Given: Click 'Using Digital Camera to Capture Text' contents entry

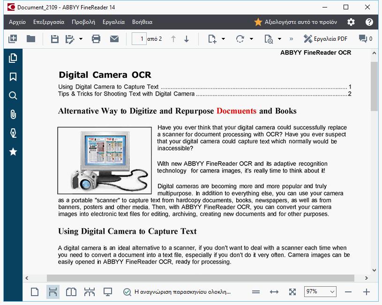Looking at the screenshot, I should (205, 87).
